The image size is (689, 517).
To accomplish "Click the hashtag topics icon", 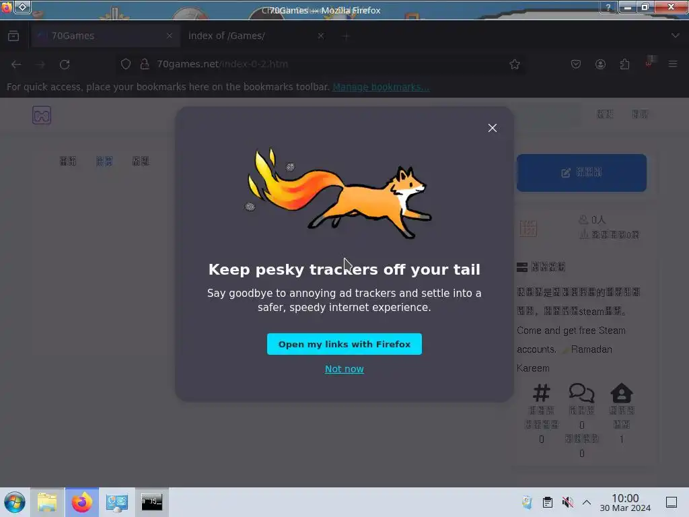I will [x=542, y=392].
